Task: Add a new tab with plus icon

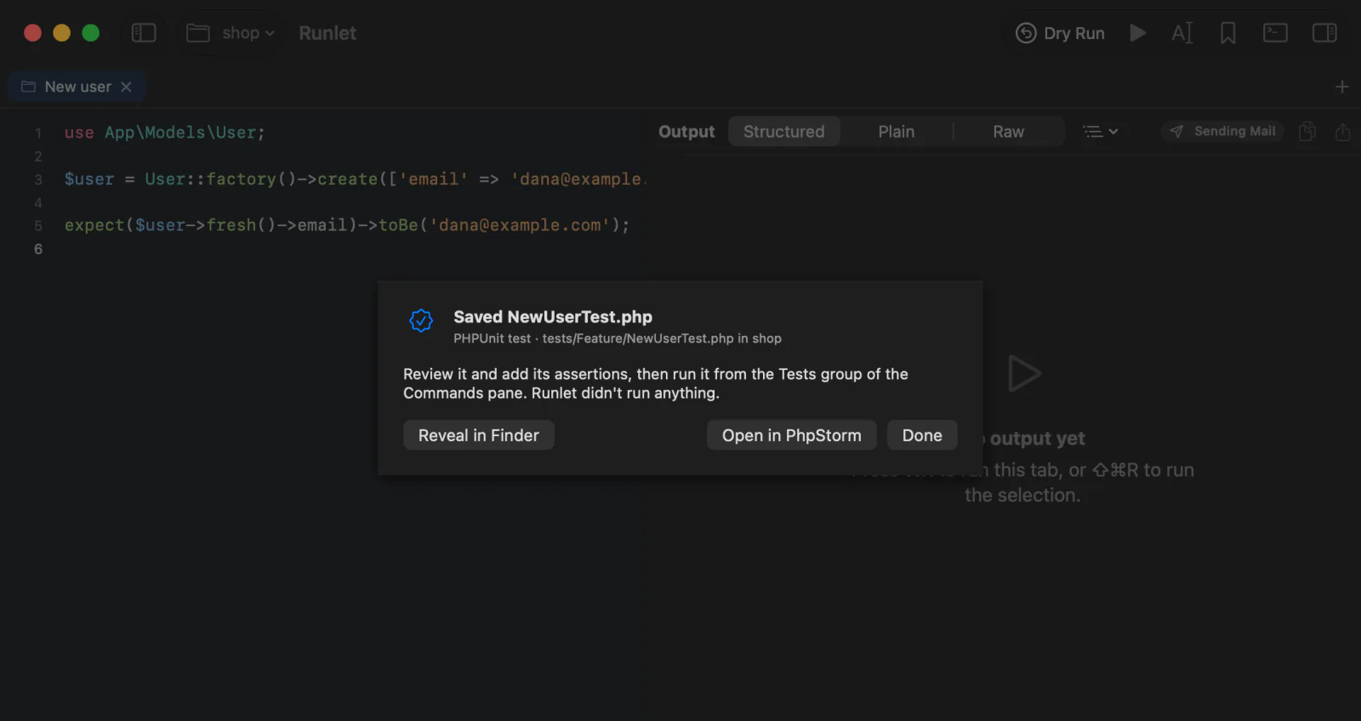Action: pos(1342,87)
